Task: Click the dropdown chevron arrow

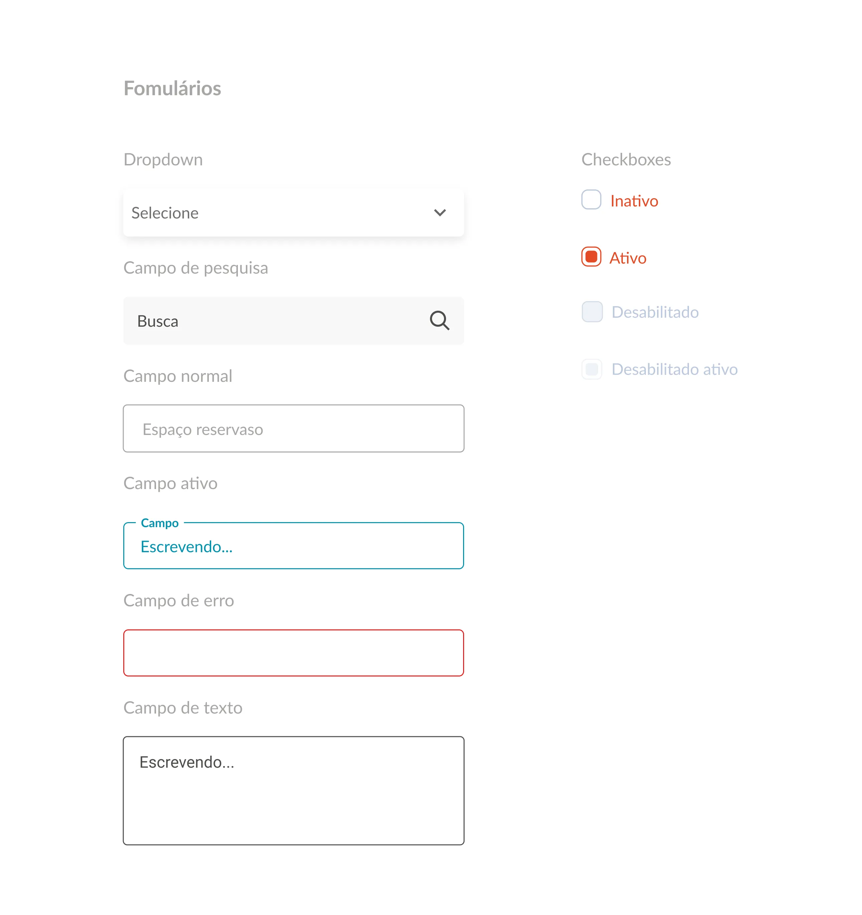Action: [x=439, y=213]
